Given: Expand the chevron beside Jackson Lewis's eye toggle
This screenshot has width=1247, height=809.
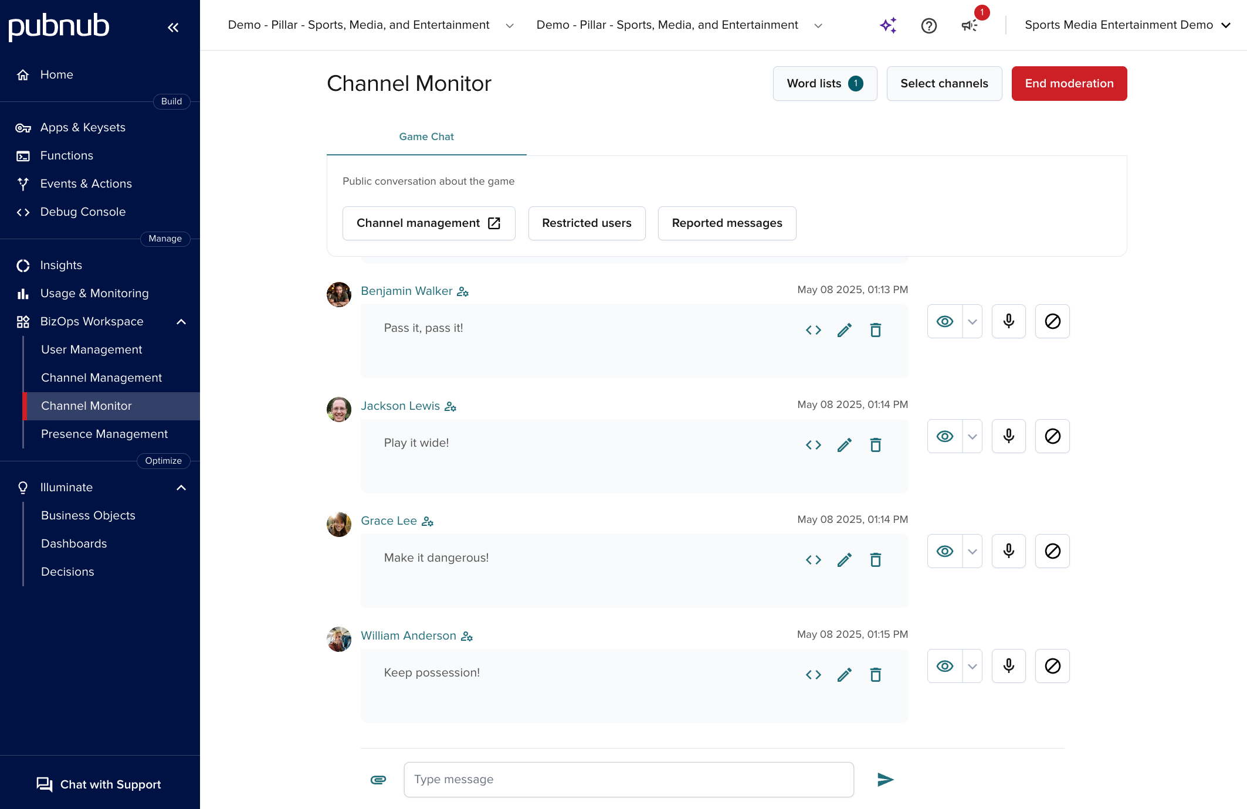Looking at the screenshot, I should click(x=971, y=436).
